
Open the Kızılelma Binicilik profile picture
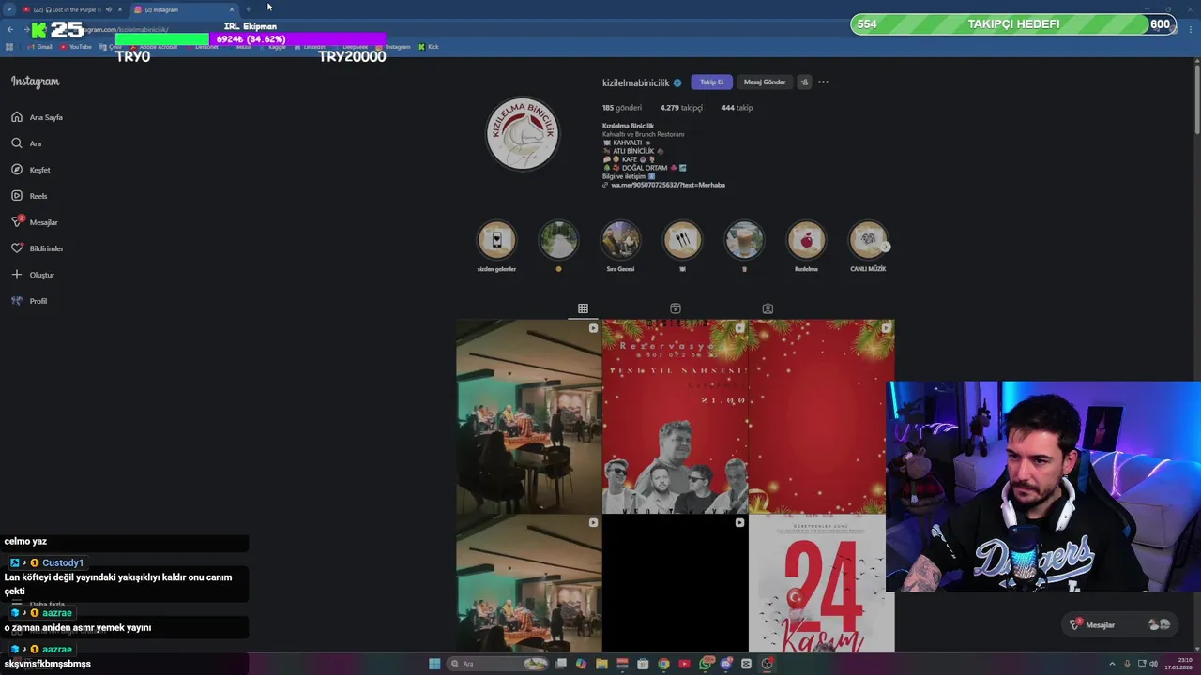point(523,133)
